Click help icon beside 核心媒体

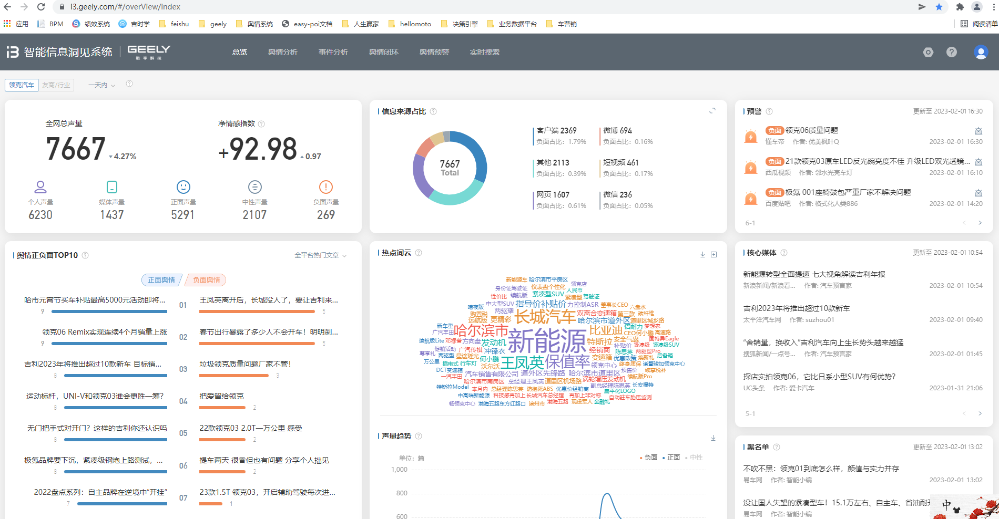click(x=784, y=253)
